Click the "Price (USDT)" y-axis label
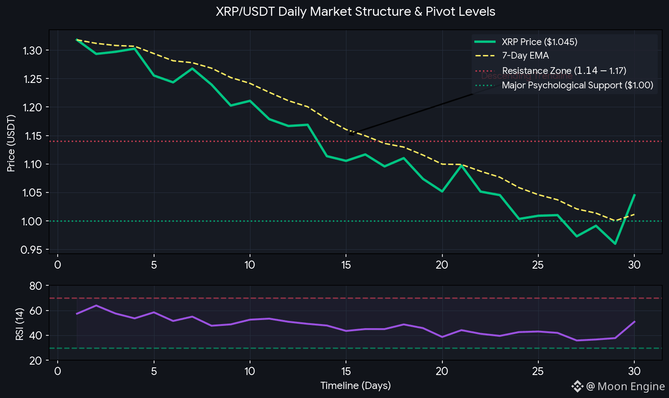 tap(11, 143)
